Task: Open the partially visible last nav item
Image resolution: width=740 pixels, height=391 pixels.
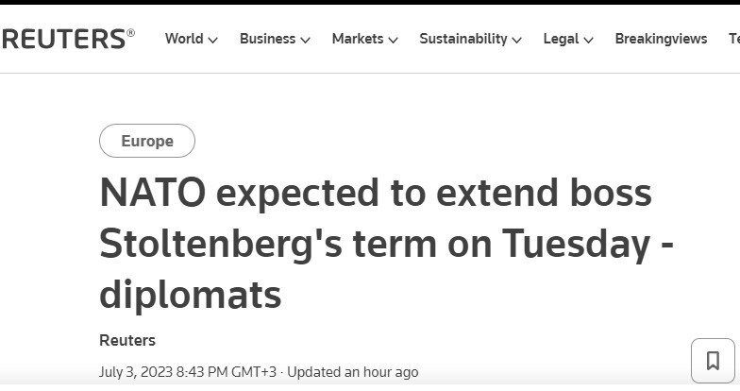Action: tap(733, 39)
